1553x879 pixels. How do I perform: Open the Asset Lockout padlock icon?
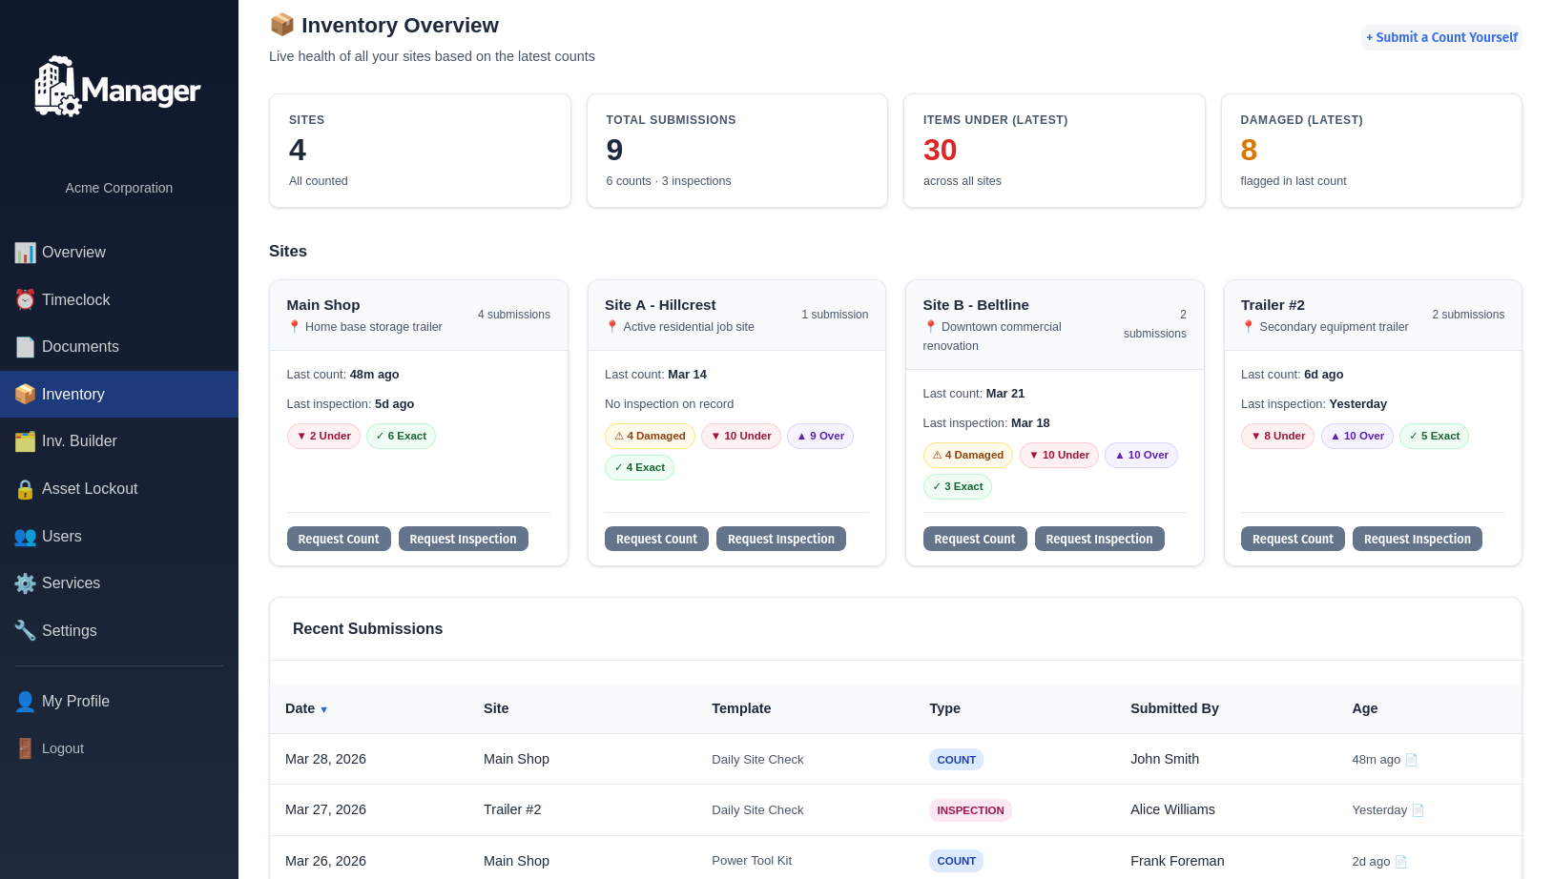[x=25, y=489]
